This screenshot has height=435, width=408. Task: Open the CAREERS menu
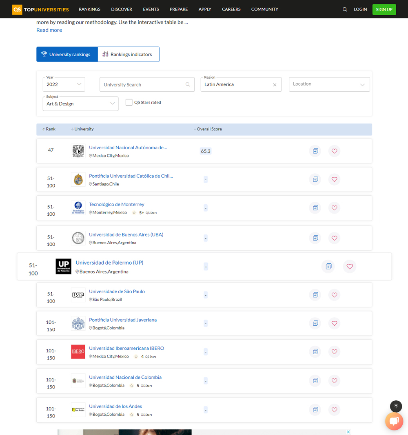click(231, 9)
